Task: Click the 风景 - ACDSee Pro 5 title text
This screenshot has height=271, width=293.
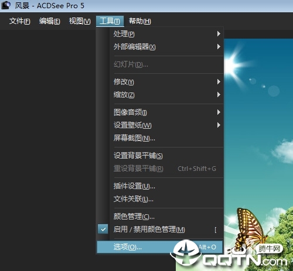Action: [x=50, y=5]
